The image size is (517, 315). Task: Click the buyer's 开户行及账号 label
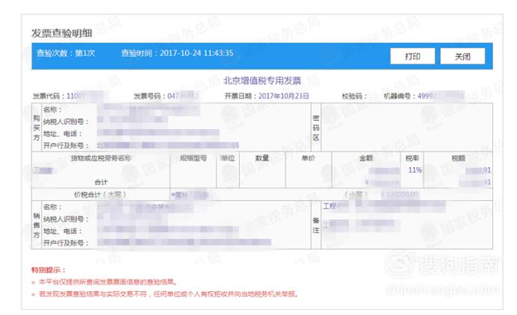click(x=66, y=146)
